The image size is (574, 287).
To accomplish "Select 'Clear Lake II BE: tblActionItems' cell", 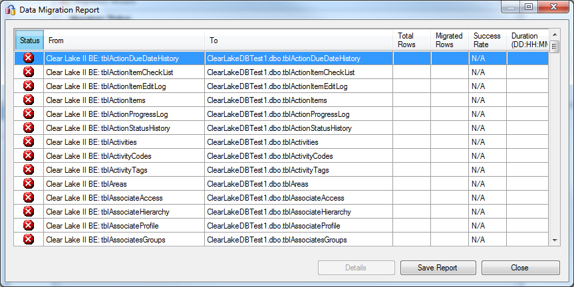I will point(124,100).
